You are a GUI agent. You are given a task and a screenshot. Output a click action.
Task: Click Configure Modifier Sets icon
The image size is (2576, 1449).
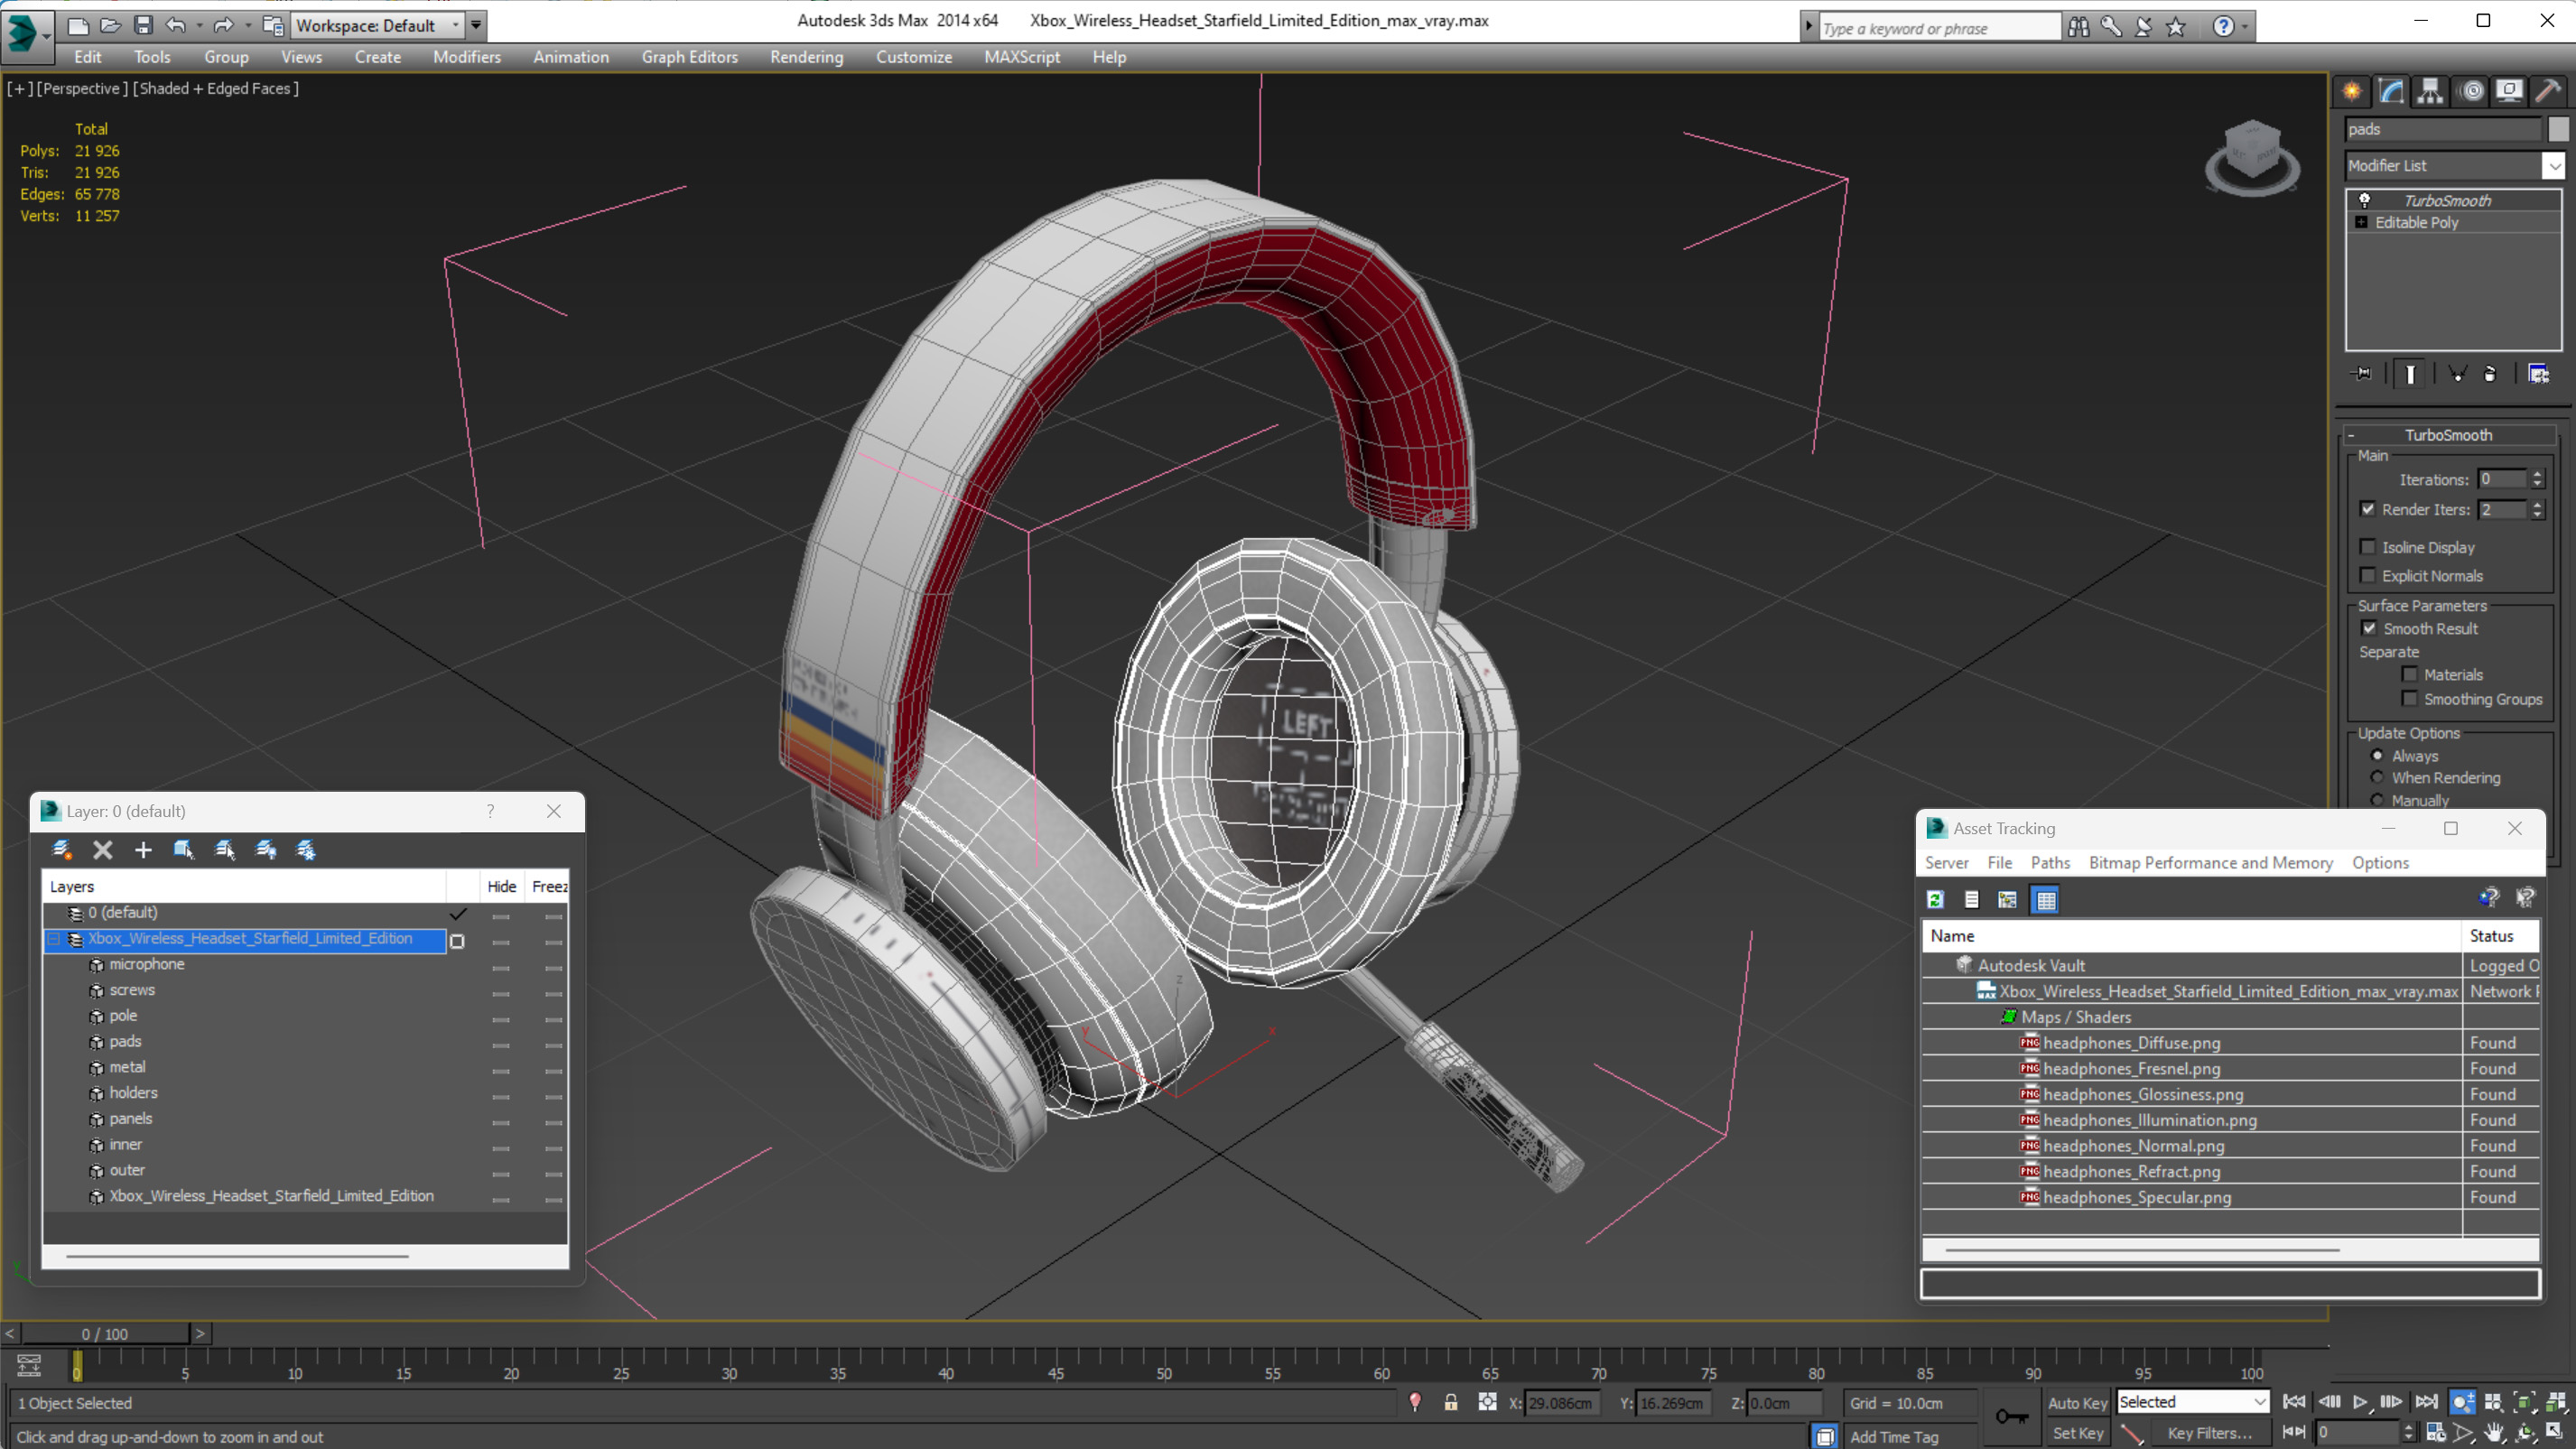2538,374
